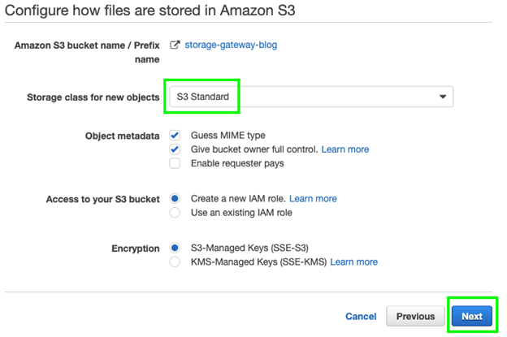Image resolution: width=507 pixels, height=337 pixels.
Task: Select Use an existing IAM role
Action: [175, 213]
